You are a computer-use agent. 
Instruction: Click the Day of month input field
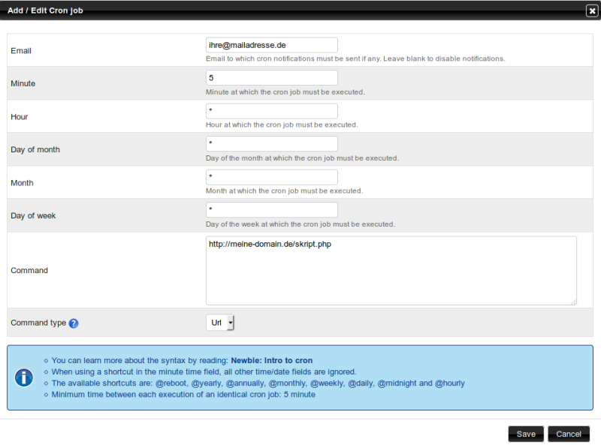tap(271, 143)
